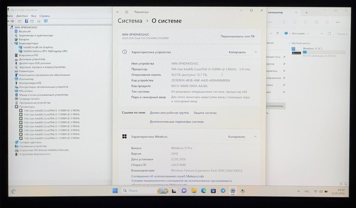Collapse the Процессоры tree node
The width and height of the screenshot is (356, 208).
click(x=12, y=107)
